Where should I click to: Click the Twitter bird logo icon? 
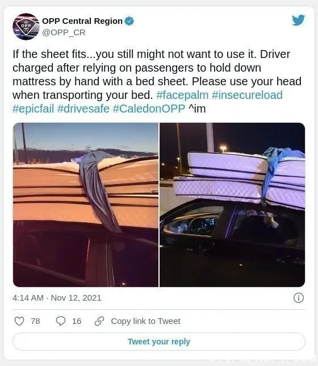298,20
